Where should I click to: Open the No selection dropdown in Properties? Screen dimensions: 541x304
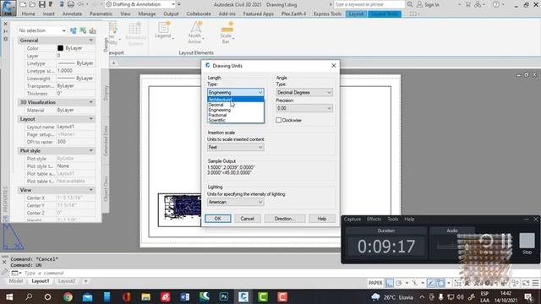41,30
